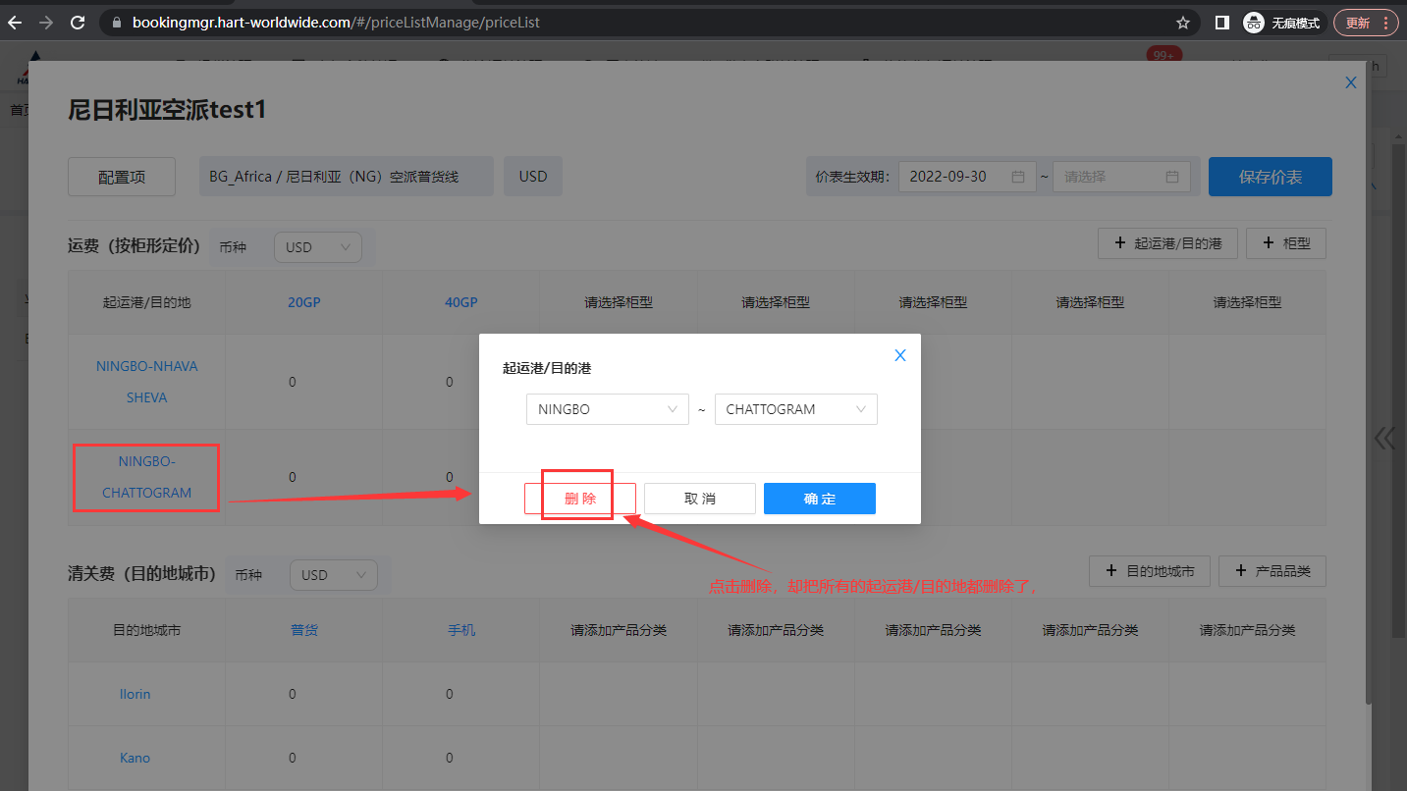Open the NINGBO-NHAVA SHEVA route link
Screen dimensions: 1407x791
click(x=146, y=382)
